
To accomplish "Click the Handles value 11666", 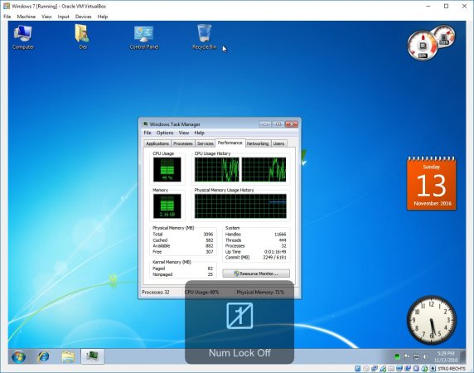I will click(x=280, y=235).
